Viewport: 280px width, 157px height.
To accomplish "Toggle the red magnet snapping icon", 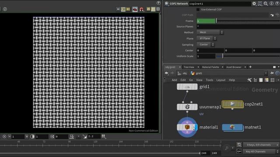I will point(142,9).
